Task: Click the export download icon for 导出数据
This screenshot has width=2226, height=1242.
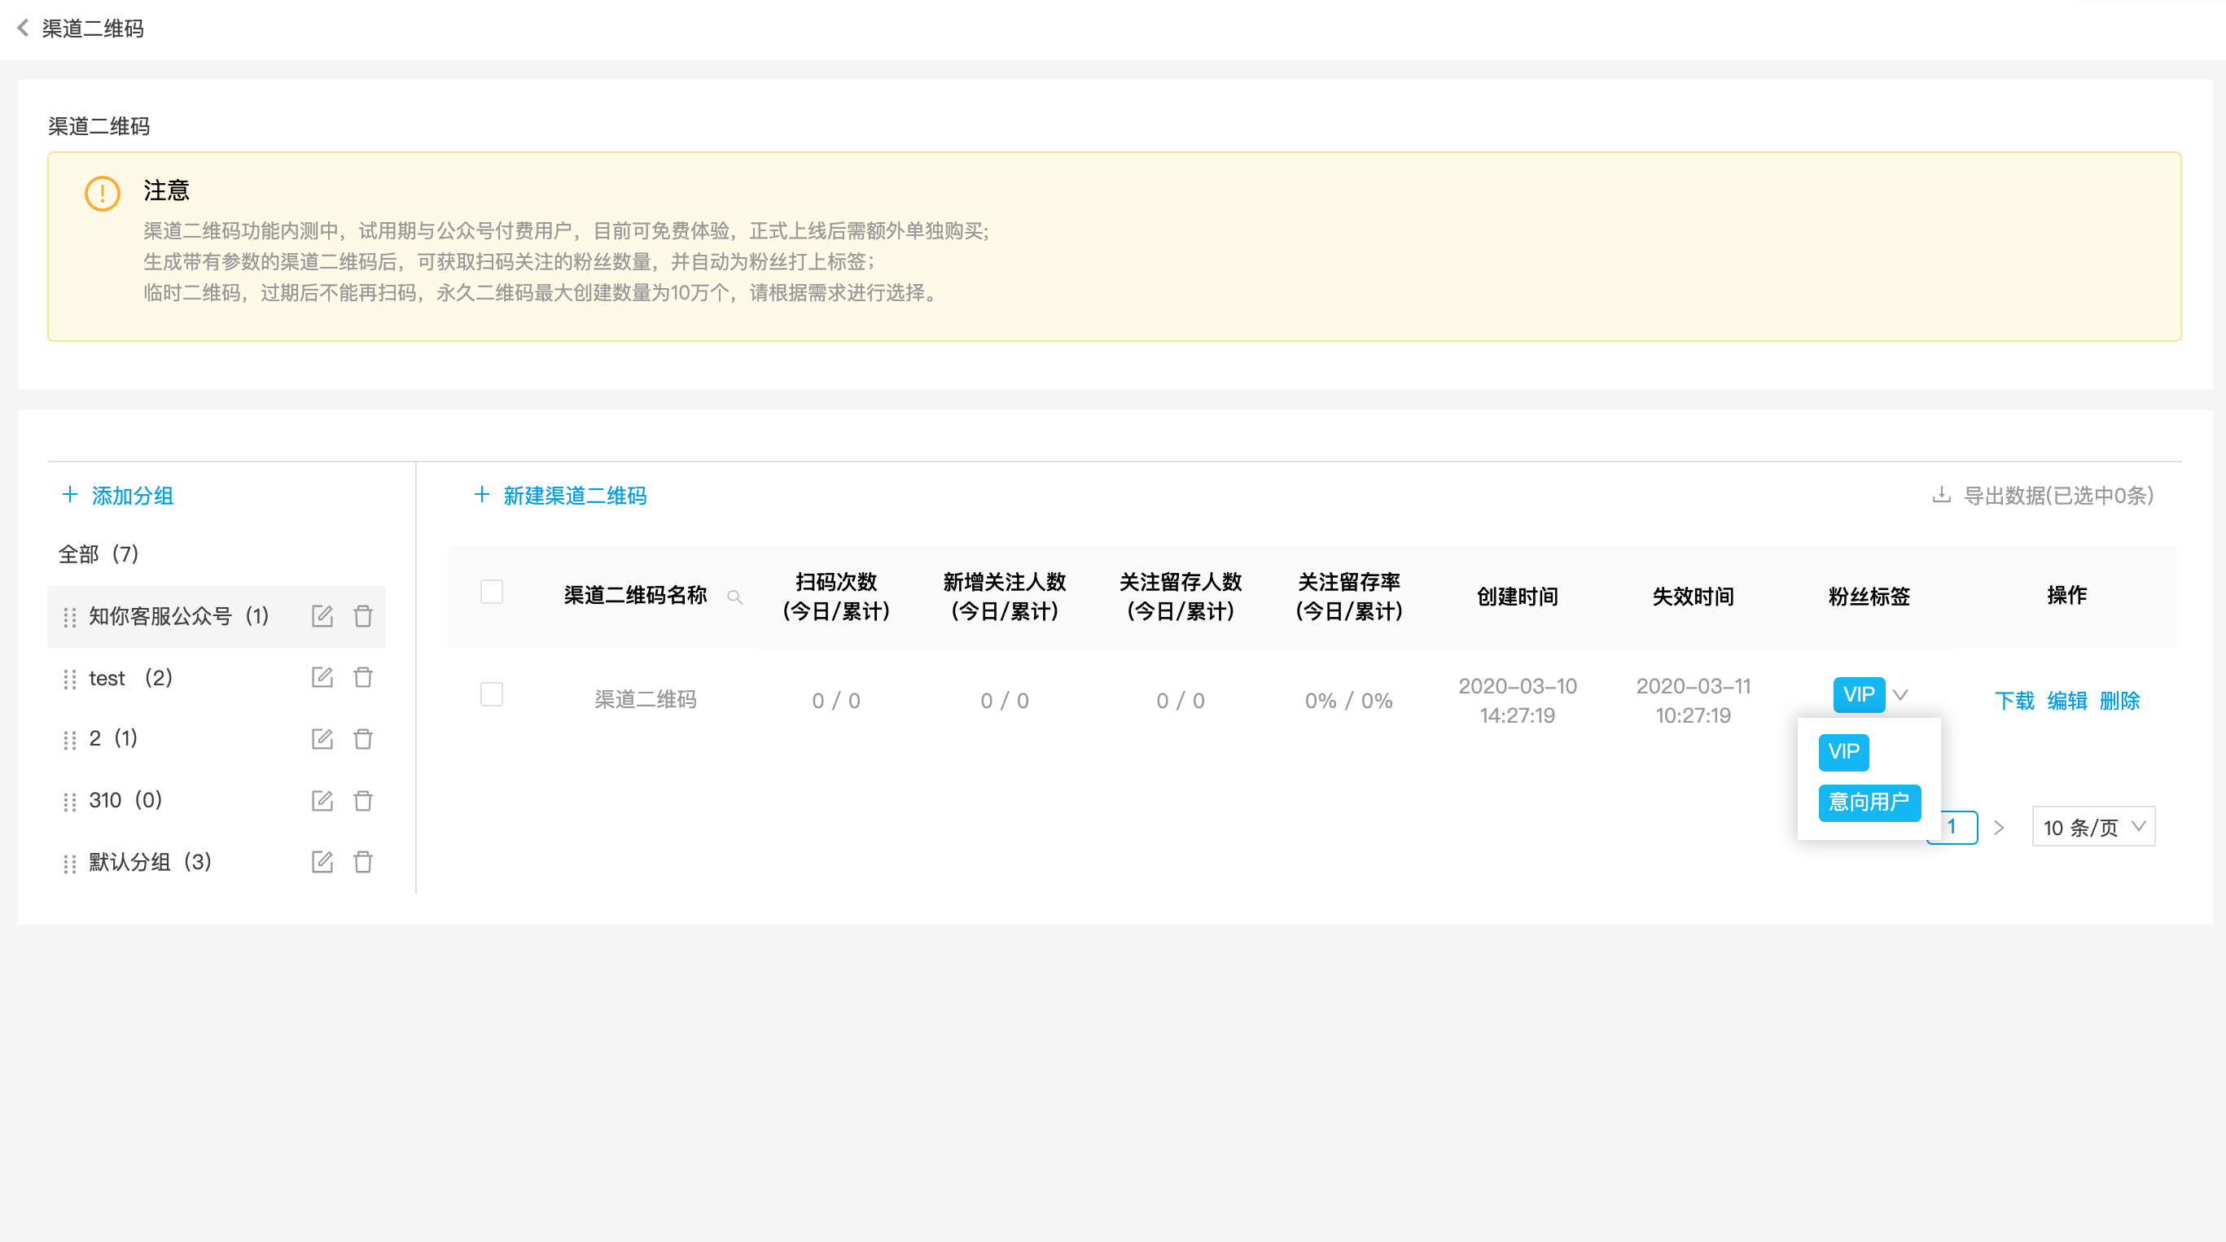Action: click(1942, 495)
